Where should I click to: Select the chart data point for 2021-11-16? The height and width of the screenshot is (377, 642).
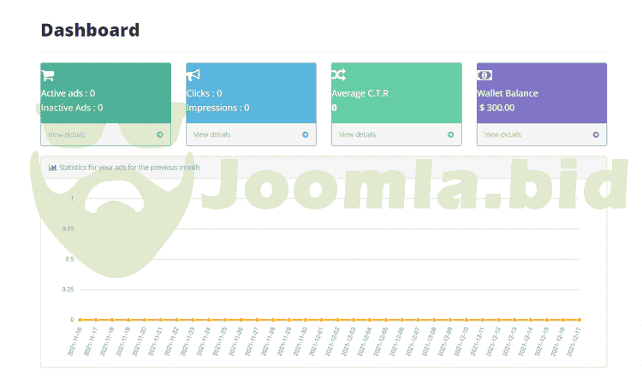pyautogui.click(x=80, y=320)
